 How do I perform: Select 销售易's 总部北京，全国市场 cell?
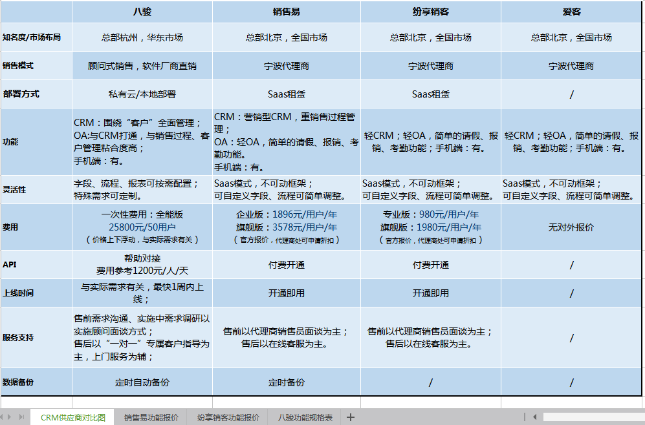click(287, 37)
